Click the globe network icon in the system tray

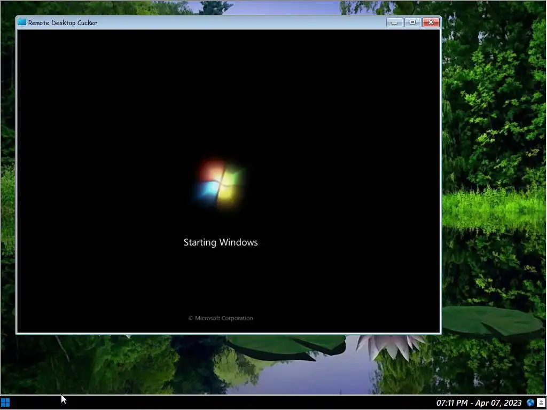pos(530,403)
